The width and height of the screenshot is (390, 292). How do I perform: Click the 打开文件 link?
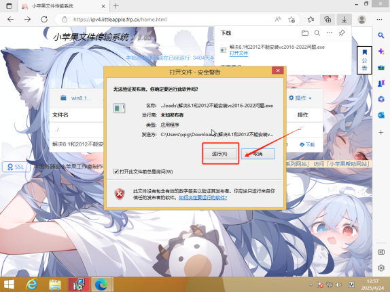(238, 53)
